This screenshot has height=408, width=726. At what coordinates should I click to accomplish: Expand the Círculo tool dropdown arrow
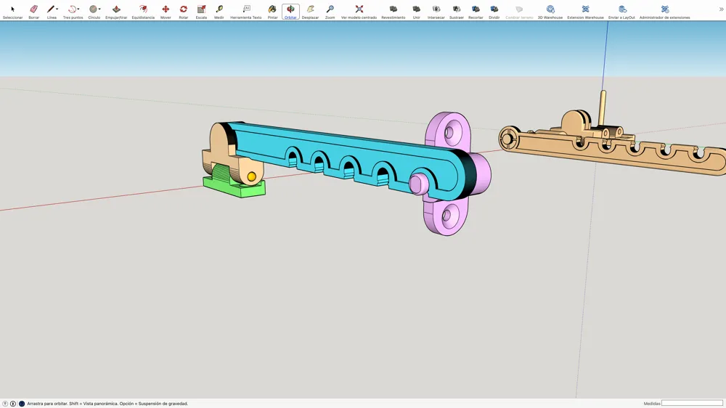pyautogui.click(x=99, y=9)
